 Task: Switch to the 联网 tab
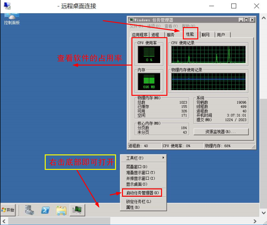click(206, 35)
